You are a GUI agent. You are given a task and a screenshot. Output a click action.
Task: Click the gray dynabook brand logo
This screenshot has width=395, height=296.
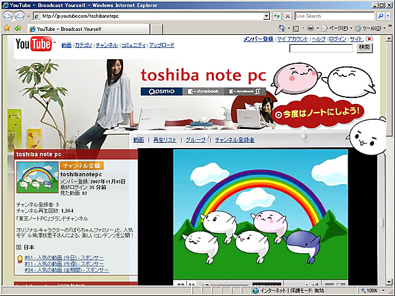pyautogui.click(x=203, y=91)
